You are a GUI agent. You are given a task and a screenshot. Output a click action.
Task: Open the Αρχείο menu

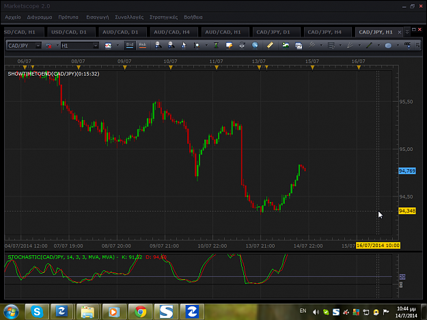13,17
